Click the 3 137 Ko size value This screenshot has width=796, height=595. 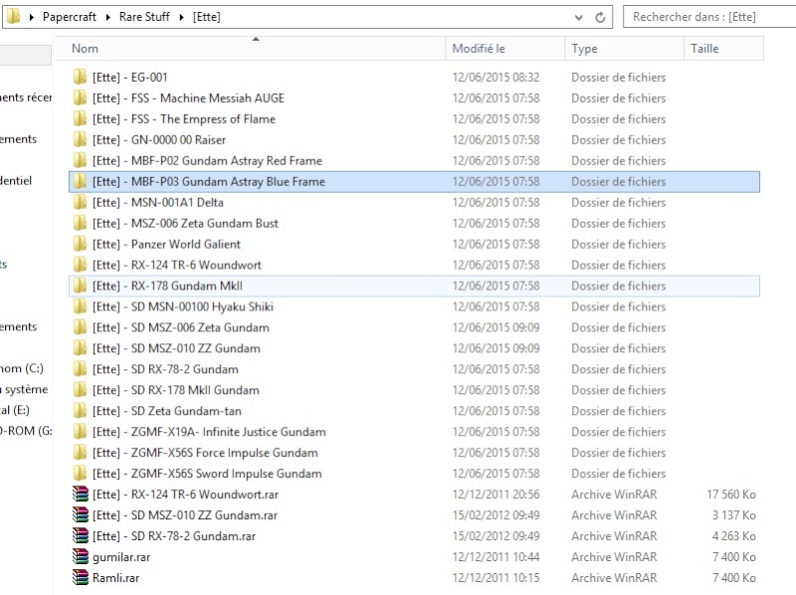tap(733, 514)
